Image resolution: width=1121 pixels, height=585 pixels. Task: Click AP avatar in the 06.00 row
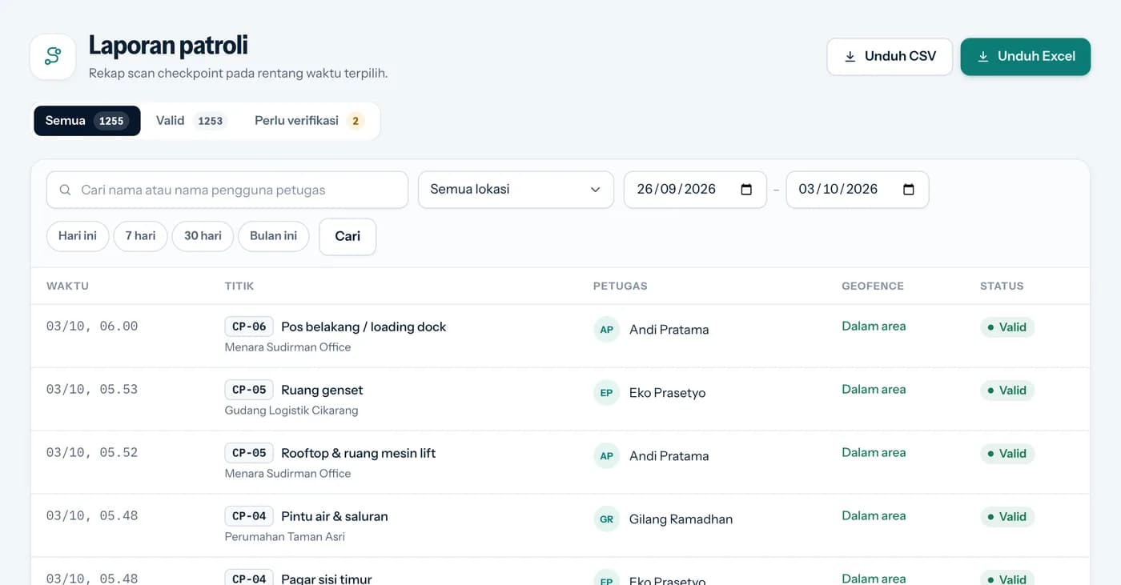(606, 330)
